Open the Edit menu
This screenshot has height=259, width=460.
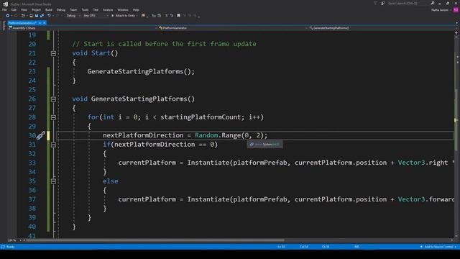(14, 10)
